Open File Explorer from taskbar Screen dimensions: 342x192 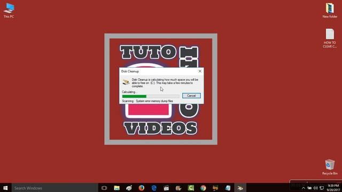116,188
